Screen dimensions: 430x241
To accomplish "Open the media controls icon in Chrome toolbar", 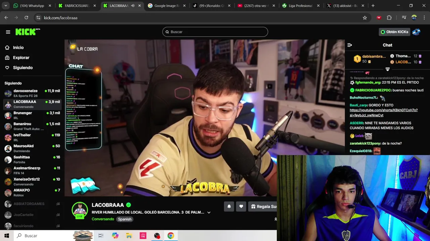I will tap(404, 18).
